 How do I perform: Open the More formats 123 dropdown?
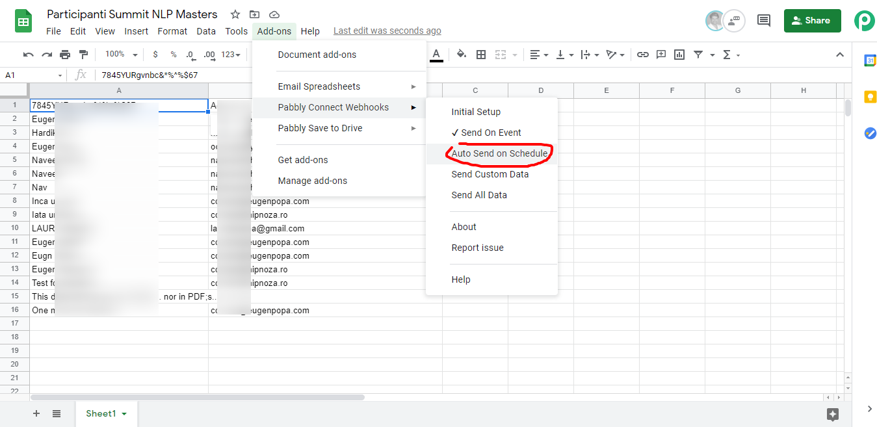click(x=231, y=55)
